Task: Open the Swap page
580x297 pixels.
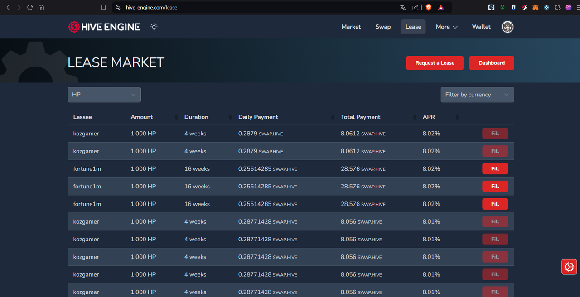Action: (383, 27)
